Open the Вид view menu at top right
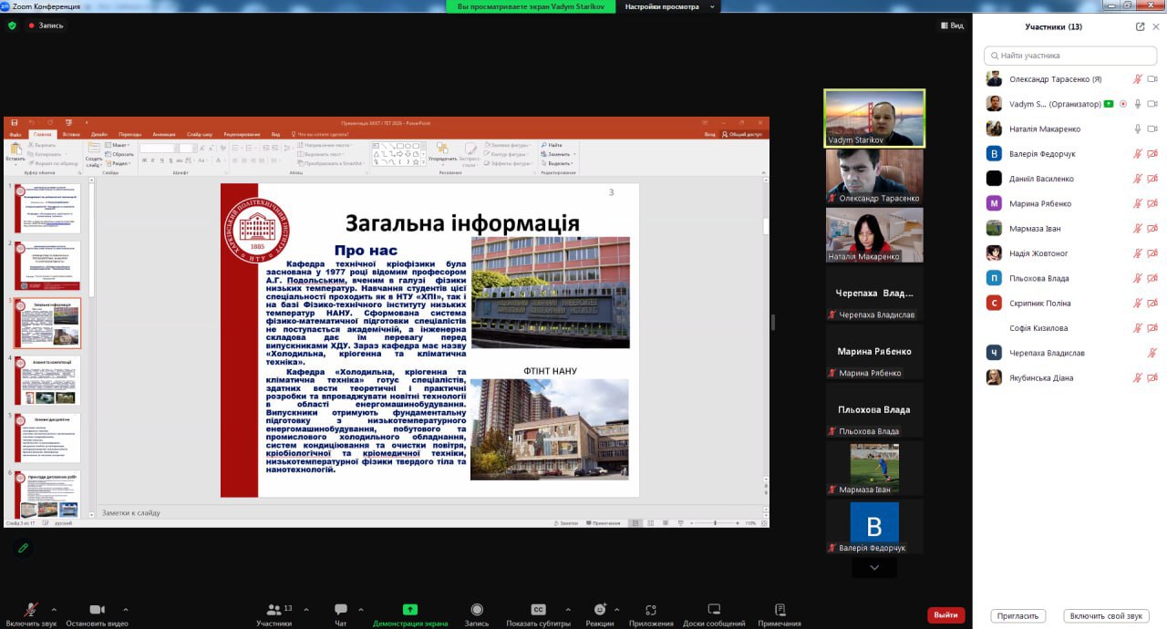The image size is (1167, 629). tap(952, 26)
